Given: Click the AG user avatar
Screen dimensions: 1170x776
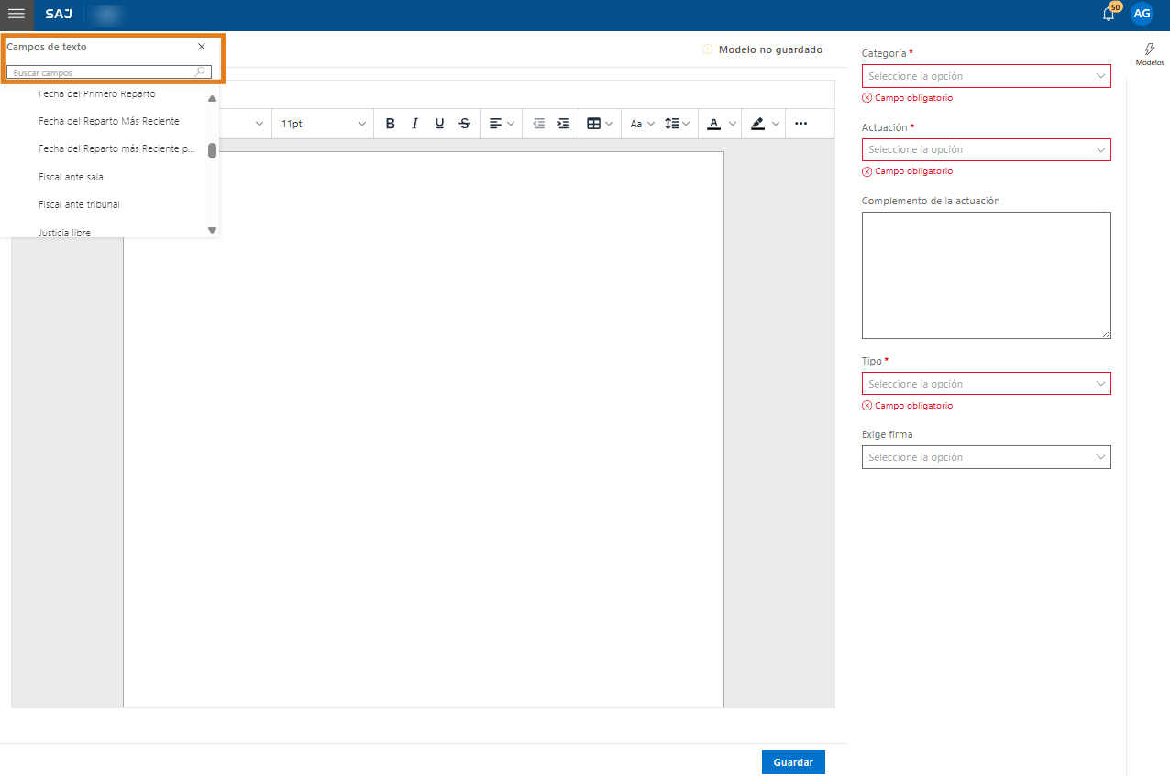Looking at the screenshot, I should tap(1142, 14).
